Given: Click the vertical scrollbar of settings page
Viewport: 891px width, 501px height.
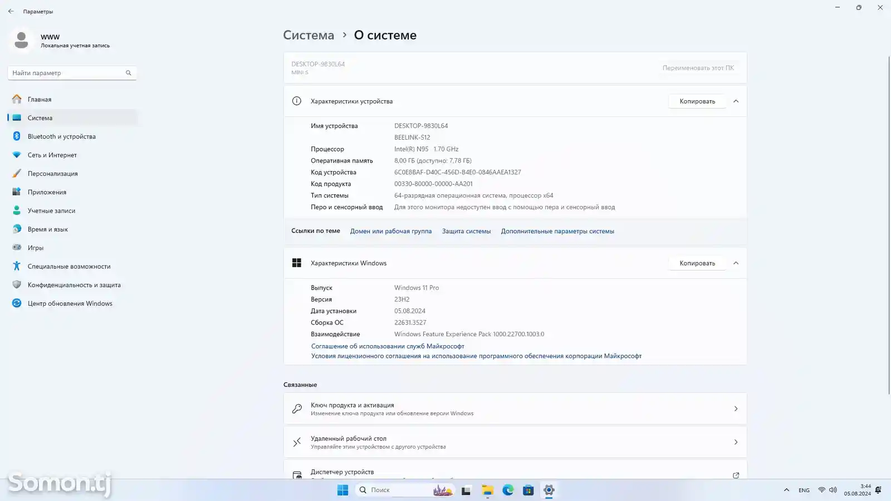Looking at the screenshot, I should point(889,225).
